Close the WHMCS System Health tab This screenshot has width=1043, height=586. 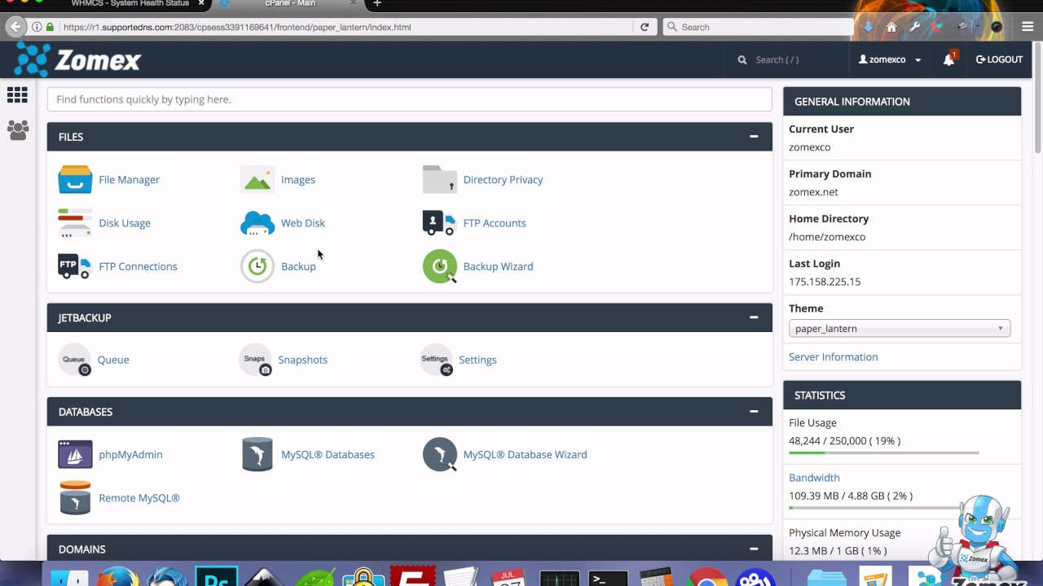tap(201, 3)
